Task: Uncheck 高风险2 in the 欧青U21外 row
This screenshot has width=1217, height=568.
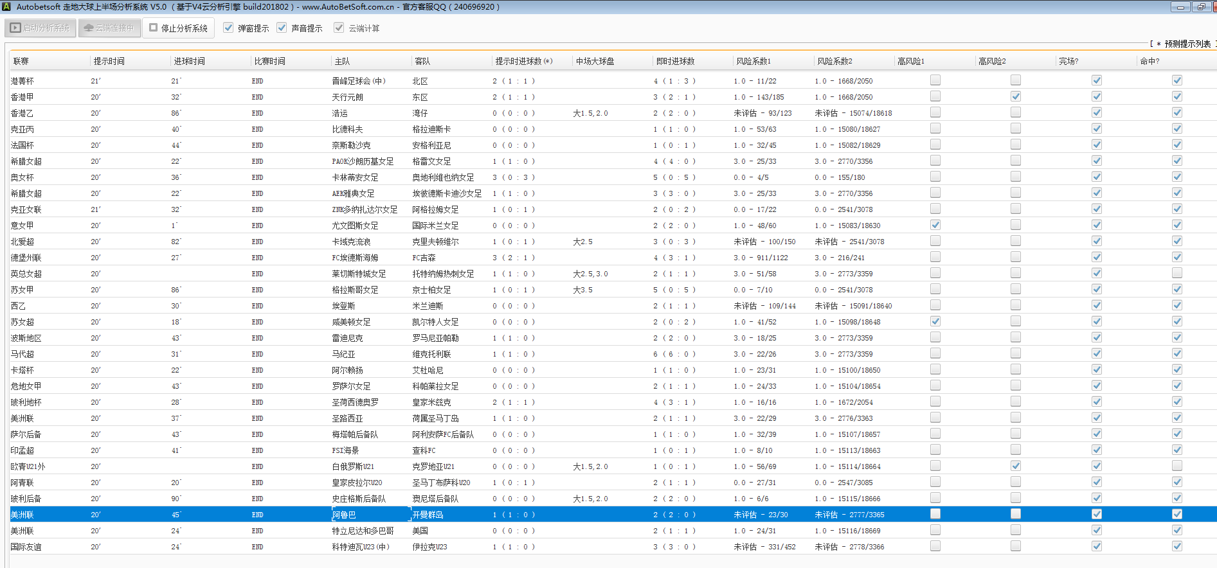Action: (1016, 466)
